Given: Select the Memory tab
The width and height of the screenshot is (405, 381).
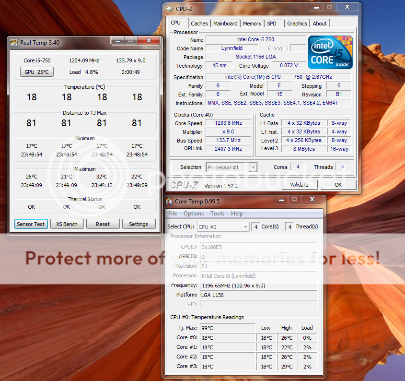Looking at the screenshot, I should pyautogui.click(x=252, y=24).
